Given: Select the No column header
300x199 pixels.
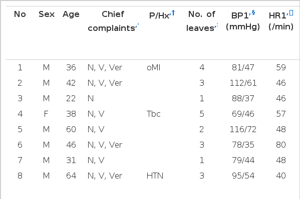Looking at the screenshot, I should pyautogui.click(x=20, y=14).
